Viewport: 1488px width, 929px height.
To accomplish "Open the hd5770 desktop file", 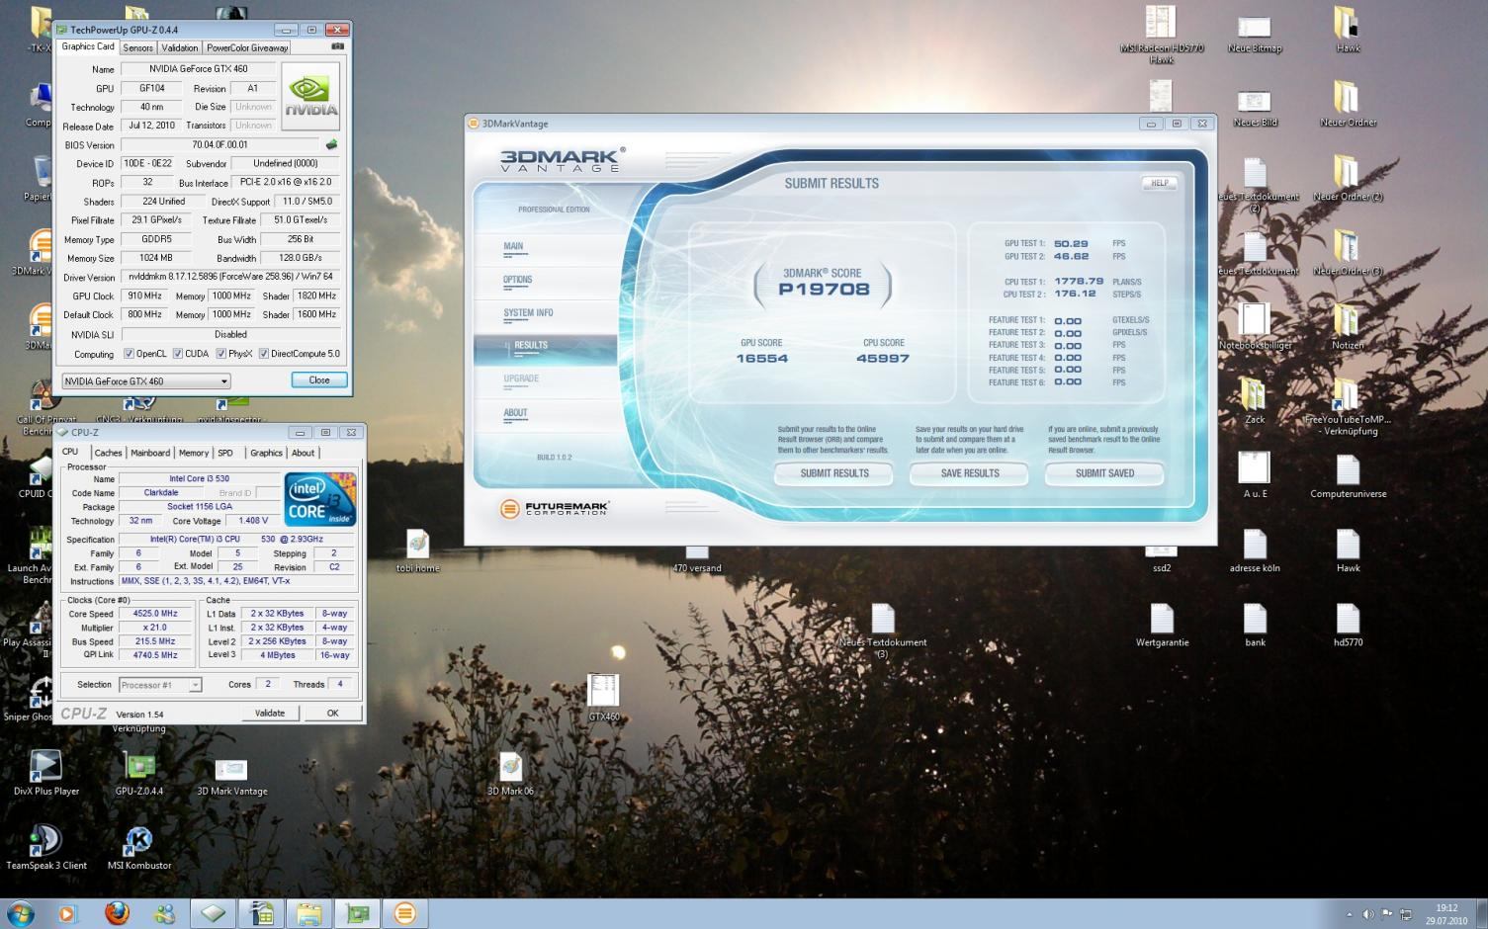I will [1348, 626].
